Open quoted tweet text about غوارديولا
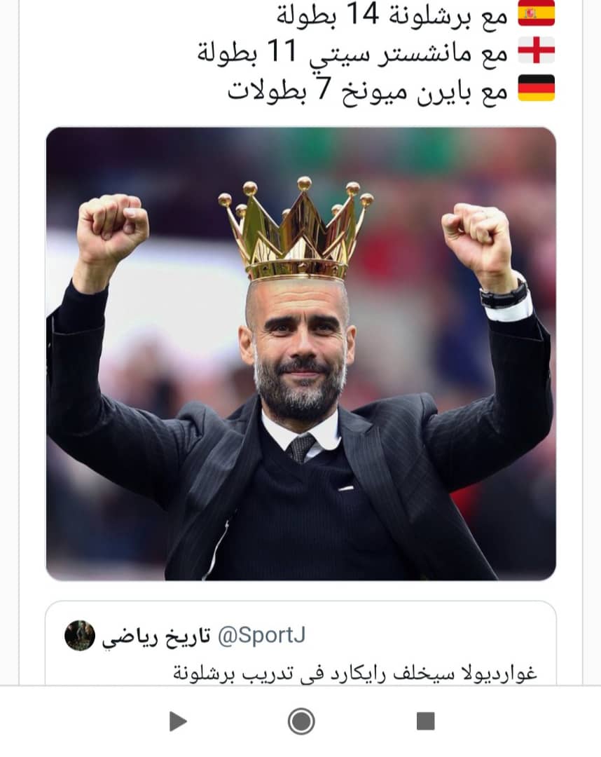The width and height of the screenshot is (601, 757). coord(355,672)
